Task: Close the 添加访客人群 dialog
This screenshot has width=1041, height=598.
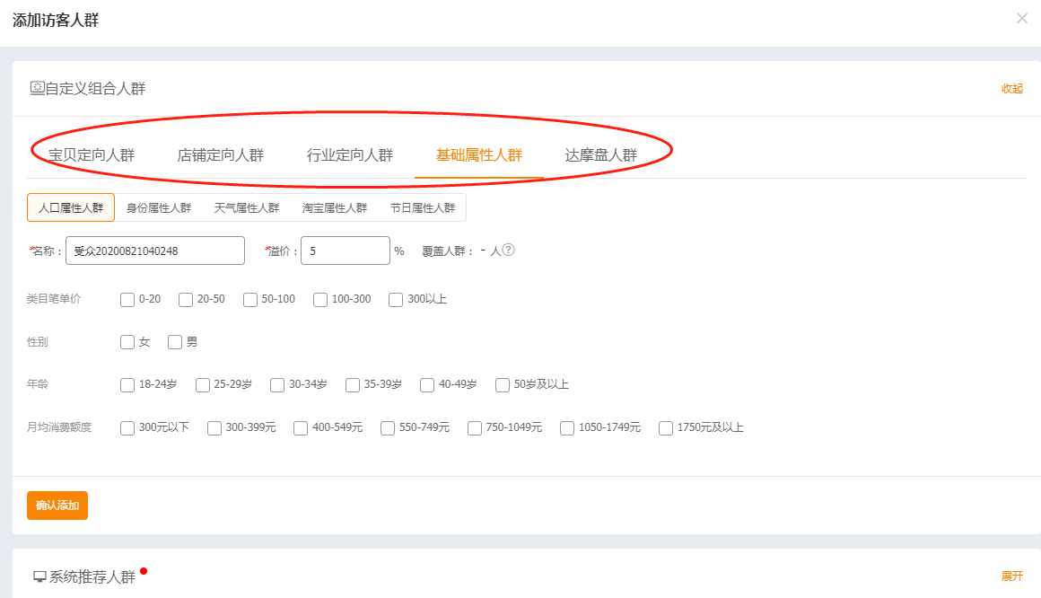Action: pos(1022,19)
